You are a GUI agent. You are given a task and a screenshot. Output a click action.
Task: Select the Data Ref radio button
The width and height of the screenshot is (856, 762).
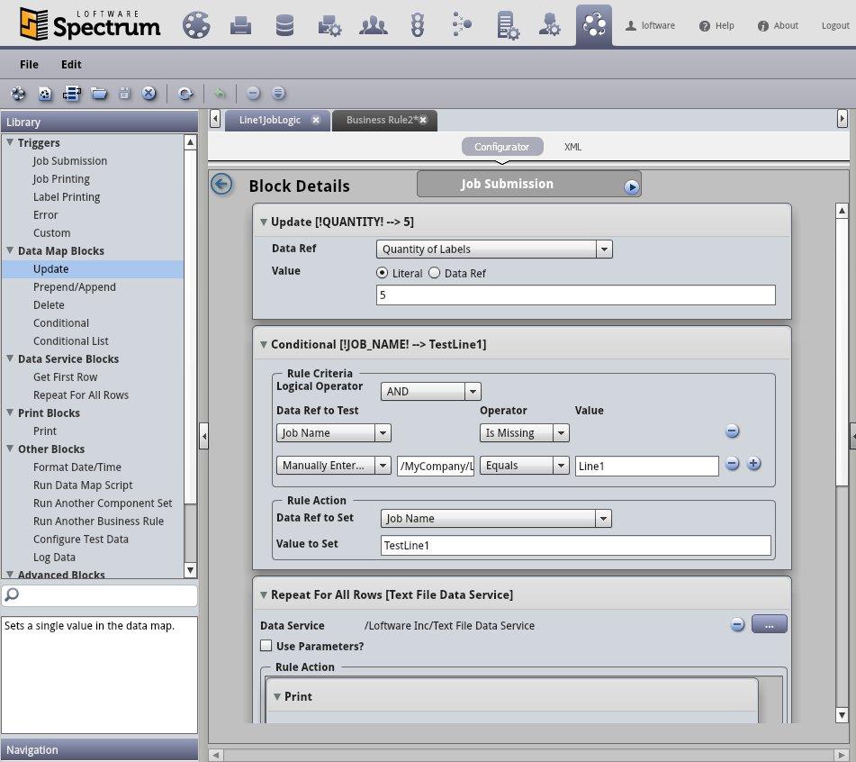434,273
